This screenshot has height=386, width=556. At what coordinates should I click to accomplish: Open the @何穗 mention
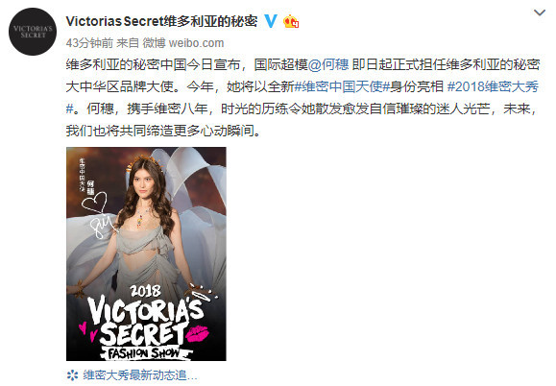point(328,64)
